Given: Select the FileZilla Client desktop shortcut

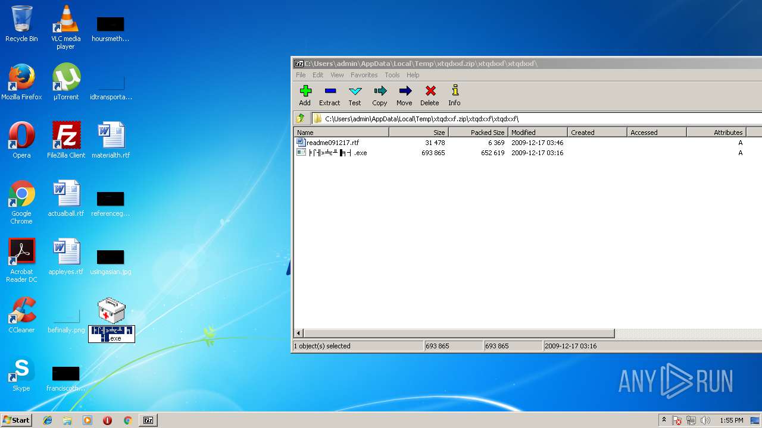Looking at the screenshot, I should pyautogui.click(x=66, y=140).
